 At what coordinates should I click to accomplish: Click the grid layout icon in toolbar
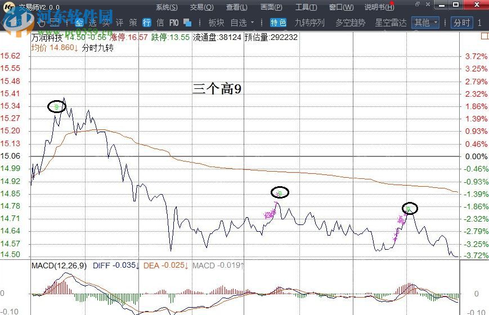coord(55,22)
